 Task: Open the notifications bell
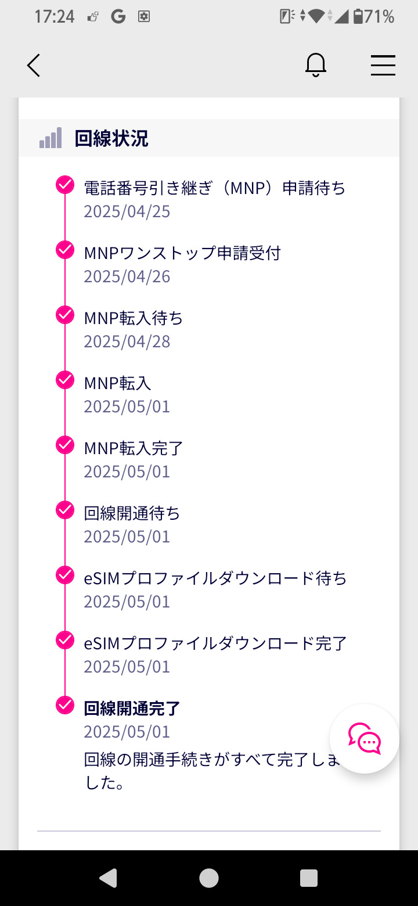[x=316, y=65]
